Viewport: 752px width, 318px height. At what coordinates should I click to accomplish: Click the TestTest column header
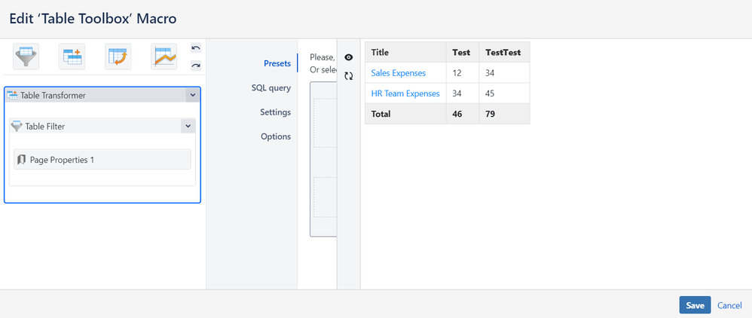pos(503,53)
